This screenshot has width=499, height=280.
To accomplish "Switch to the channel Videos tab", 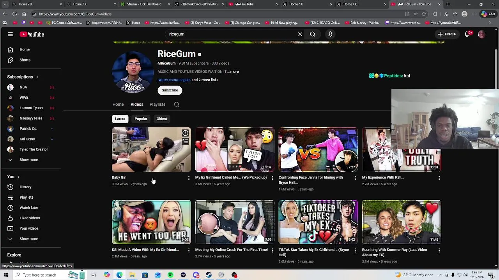I will [137, 104].
